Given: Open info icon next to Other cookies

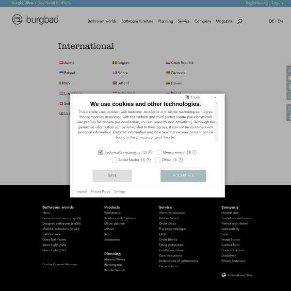Looking at the screenshot, I should [181, 160].
